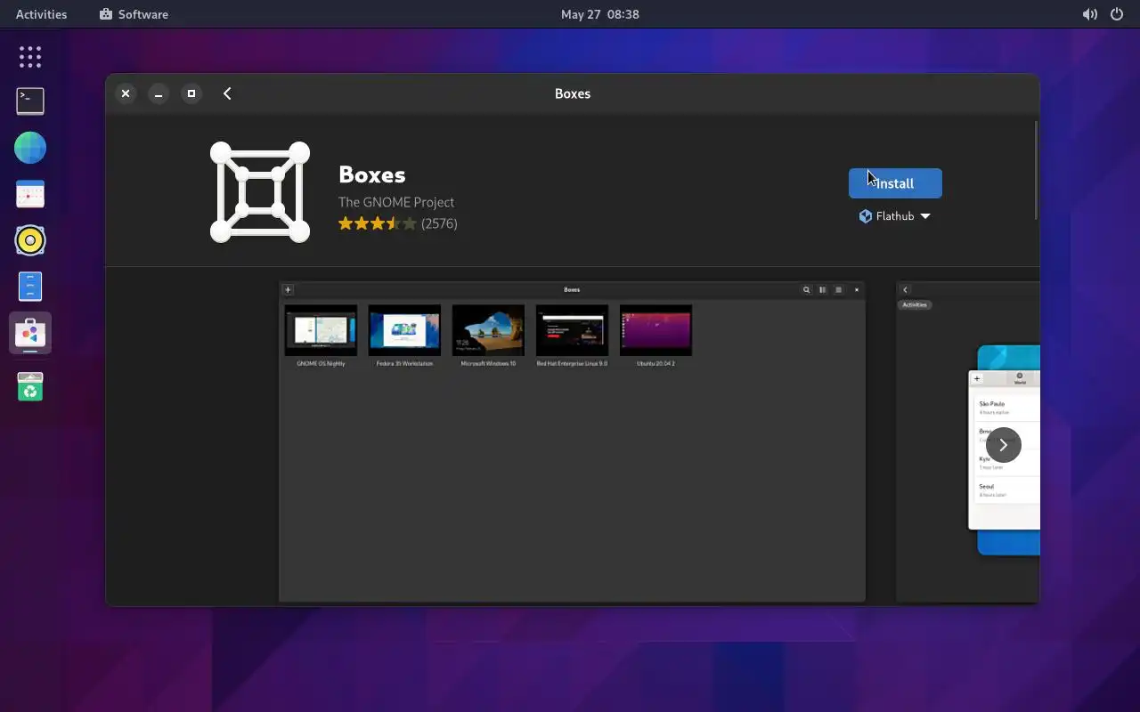
Task: Click the power icon in top bar
Action: click(x=1117, y=14)
